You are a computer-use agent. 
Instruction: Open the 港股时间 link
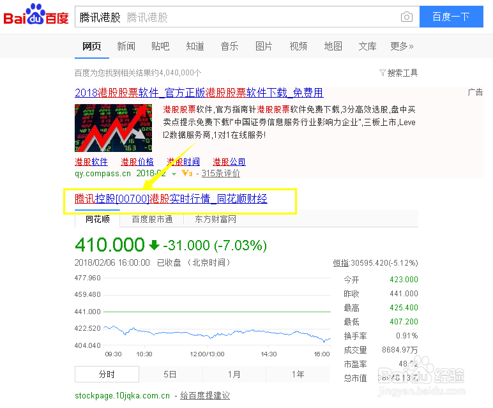click(183, 162)
